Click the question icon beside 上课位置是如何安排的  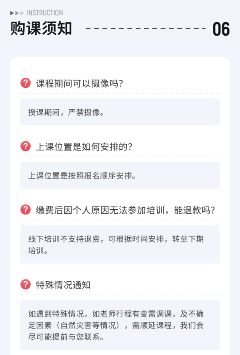click(x=26, y=146)
